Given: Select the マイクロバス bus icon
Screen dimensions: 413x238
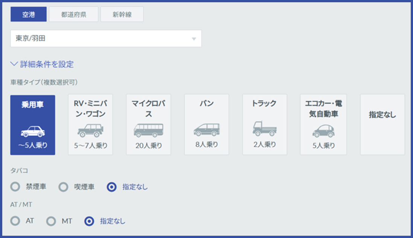Looking at the screenshot, I should tap(148, 130).
